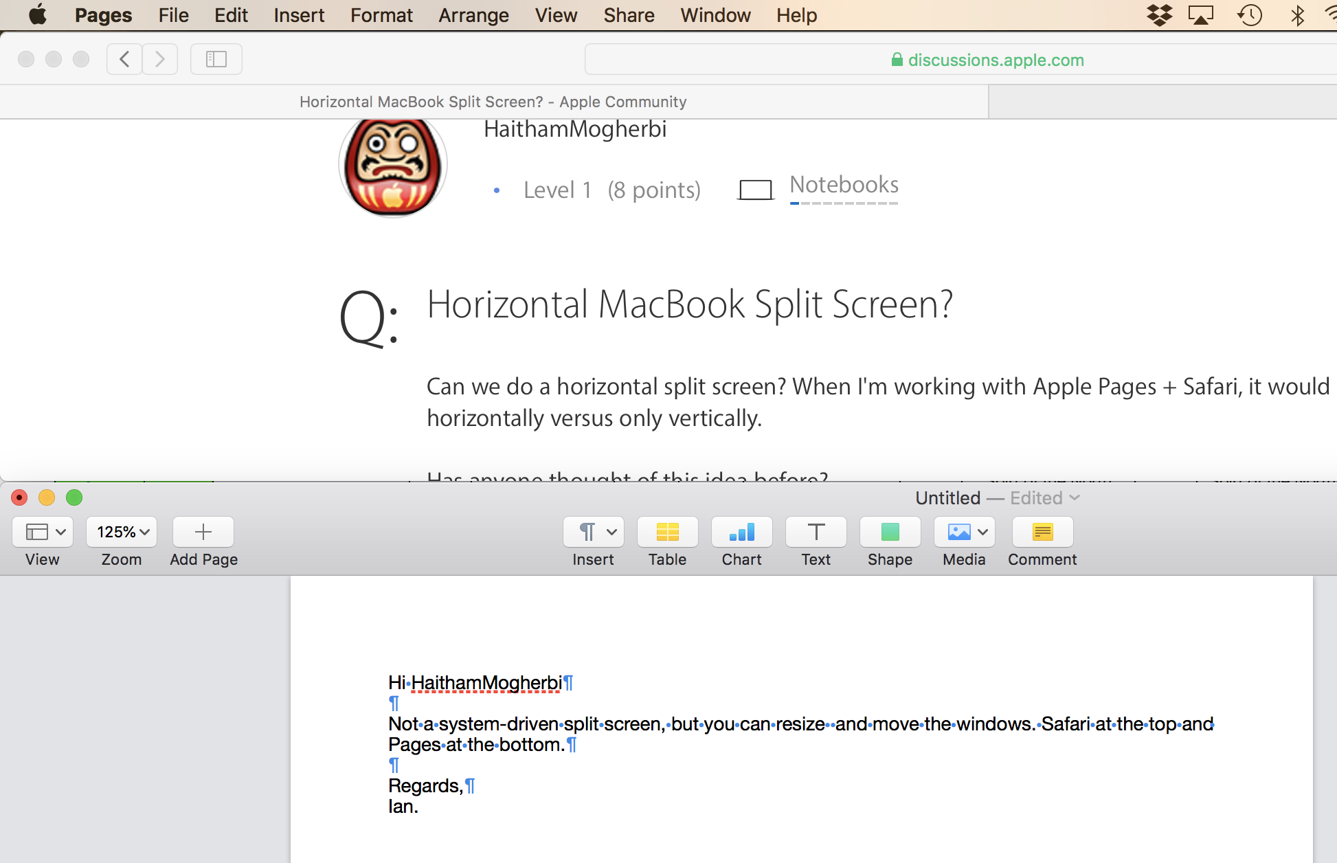Open the 125% Zoom dropdown
The width and height of the screenshot is (1337, 863).
point(122,533)
